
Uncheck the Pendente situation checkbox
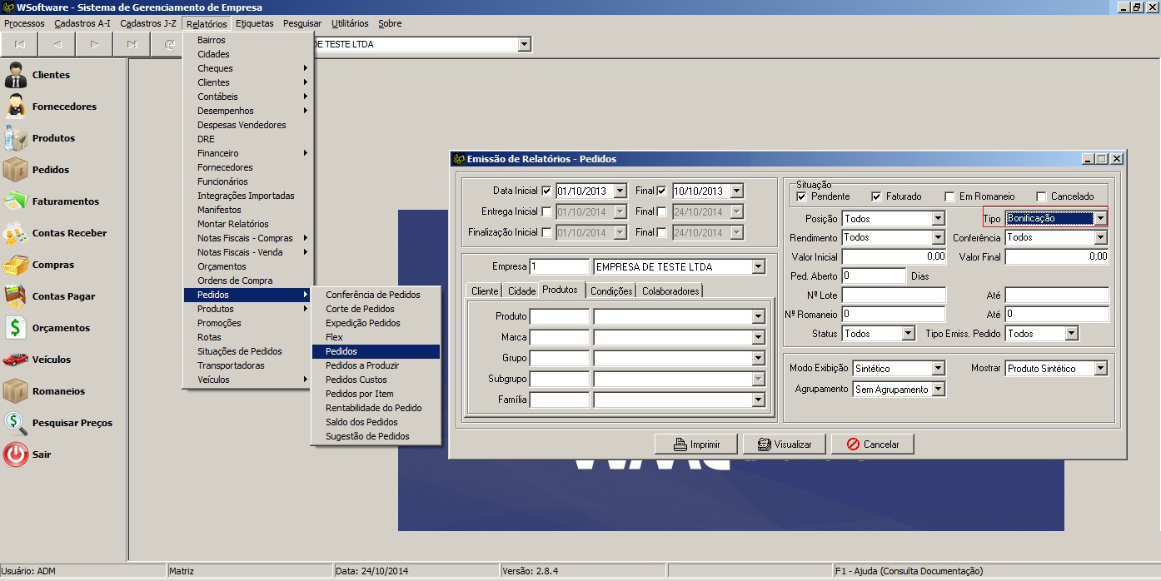pyautogui.click(x=801, y=196)
